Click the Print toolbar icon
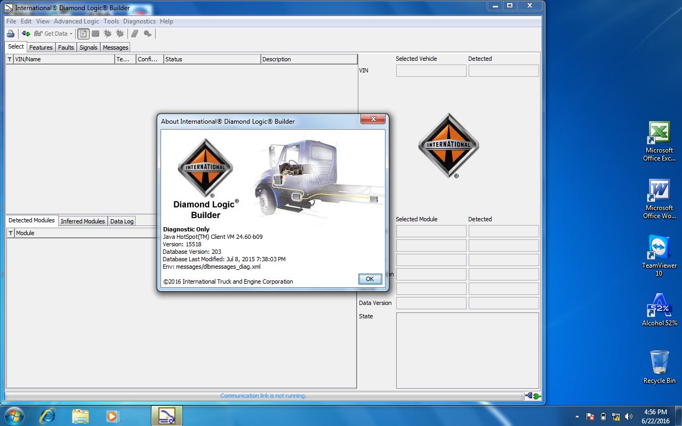Viewport: 682px width, 426px height. [11, 34]
